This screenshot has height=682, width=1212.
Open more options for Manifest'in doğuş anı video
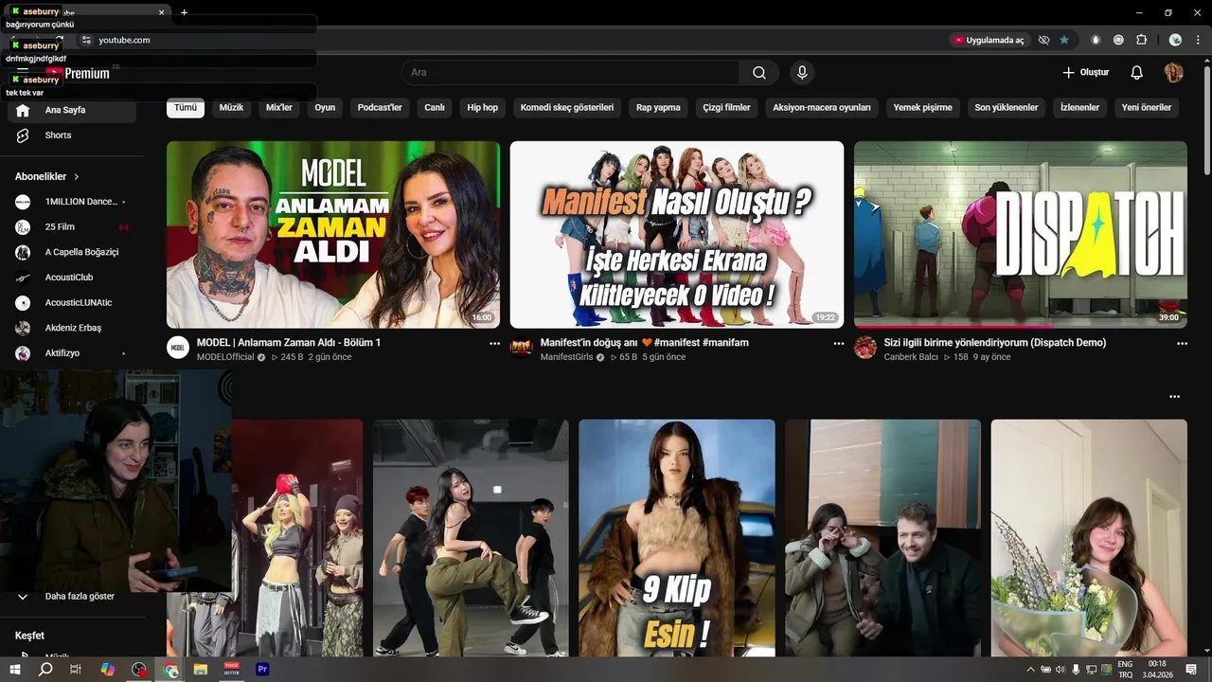[x=838, y=344]
